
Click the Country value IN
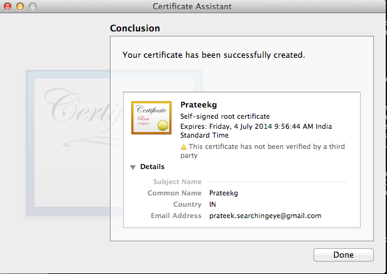click(x=214, y=204)
